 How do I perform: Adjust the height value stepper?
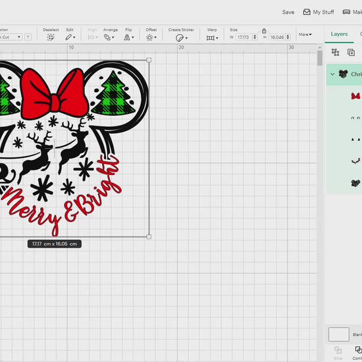click(x=288, y=37)
